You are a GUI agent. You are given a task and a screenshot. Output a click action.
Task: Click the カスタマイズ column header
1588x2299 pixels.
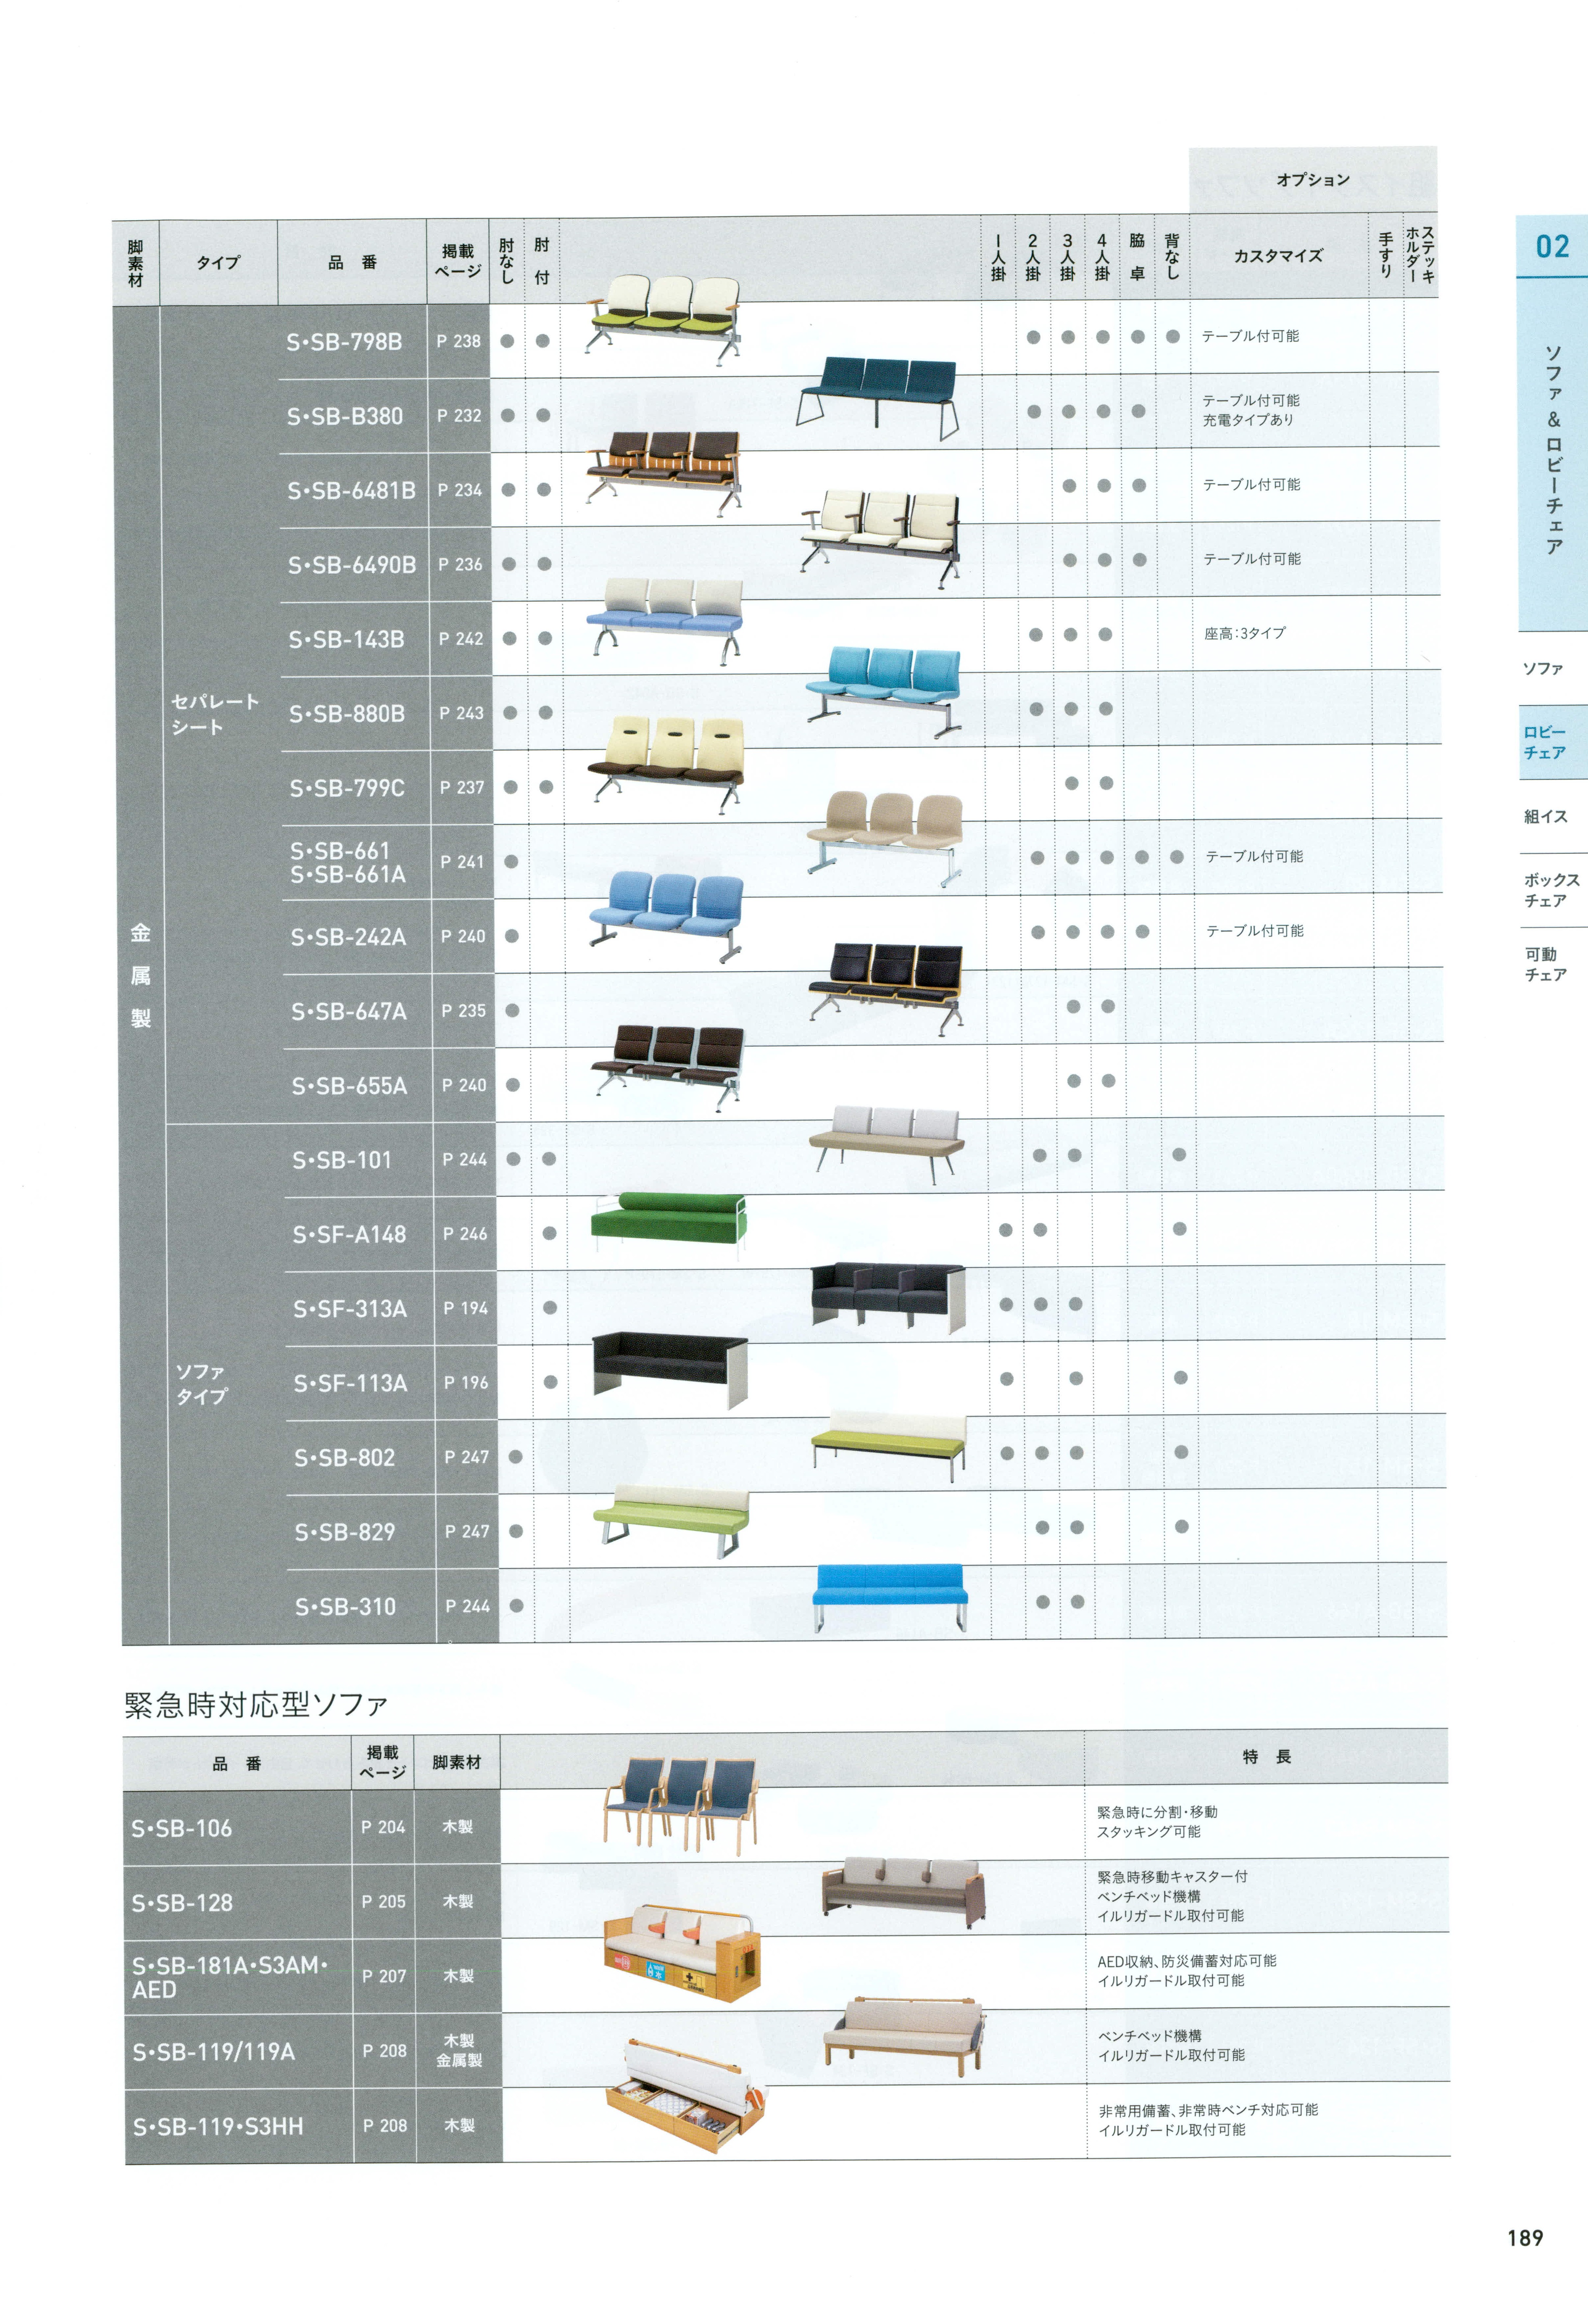click(x=1278, y=256)
